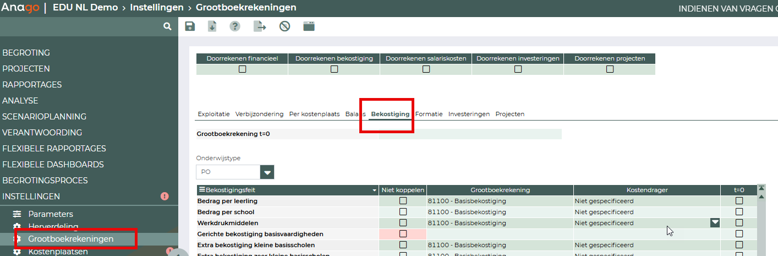Click the save floppy disk icon
Image resolution: width=778 pixels, height=256 pixels.
(x=190, y=26)
